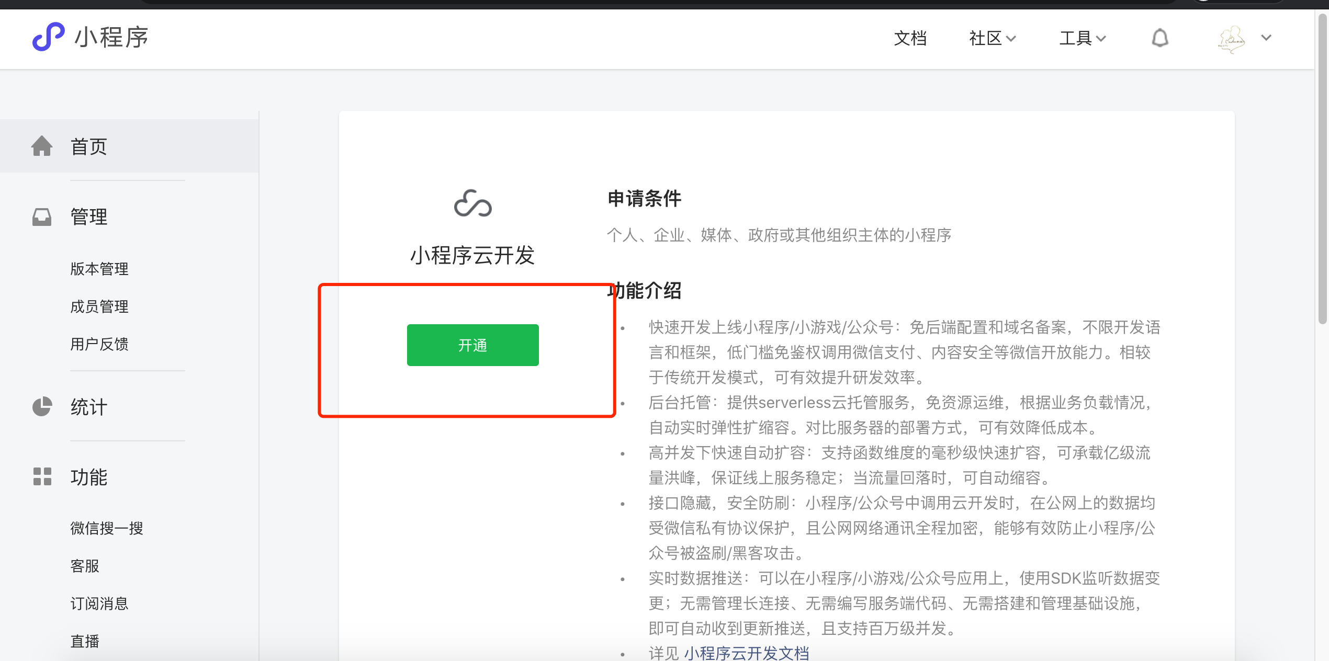
Task: Open the notification bell
Action: coord(1159,38)
